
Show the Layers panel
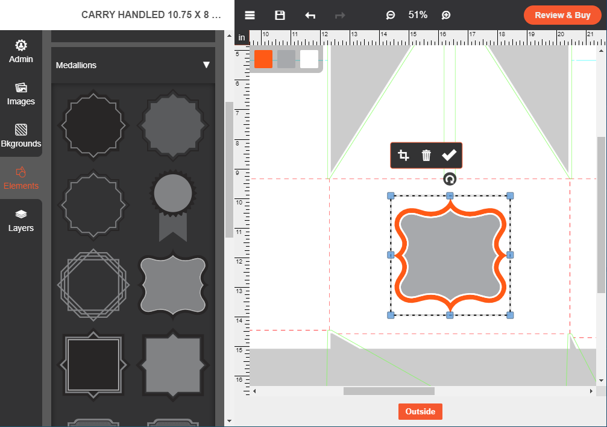(x=21, y=220)
